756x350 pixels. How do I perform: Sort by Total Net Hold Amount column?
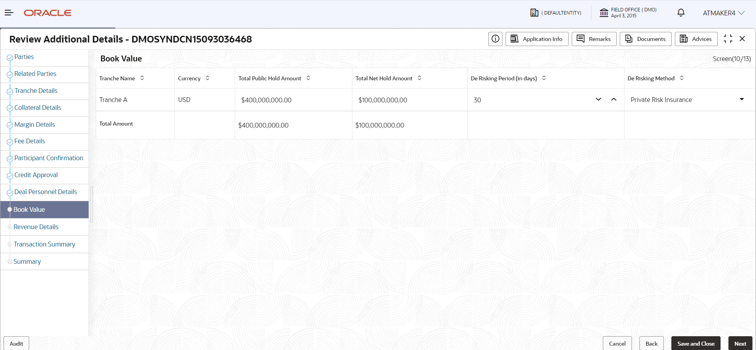point(420,78)
